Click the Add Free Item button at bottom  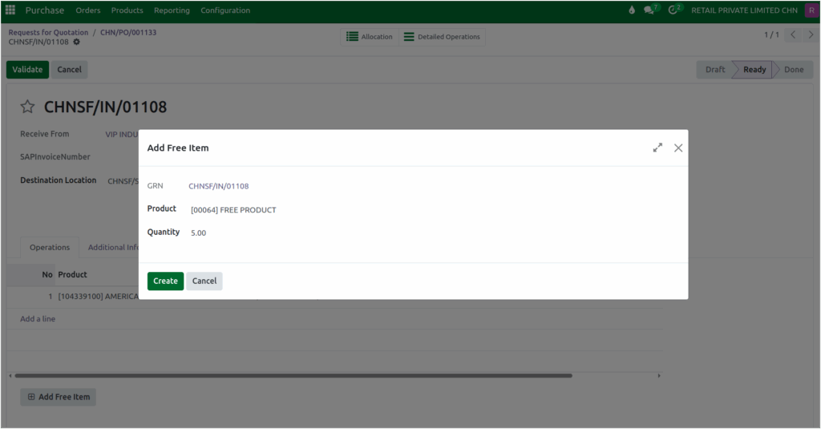coord(58,397)
